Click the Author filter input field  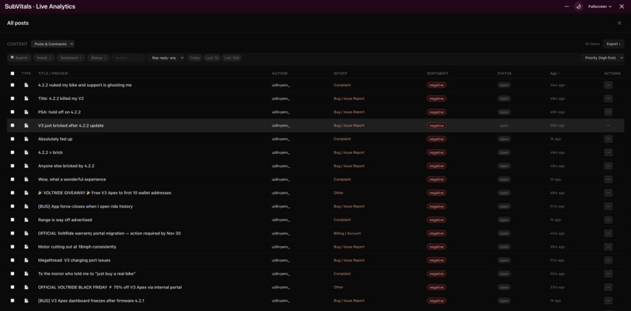coord(128,58)
